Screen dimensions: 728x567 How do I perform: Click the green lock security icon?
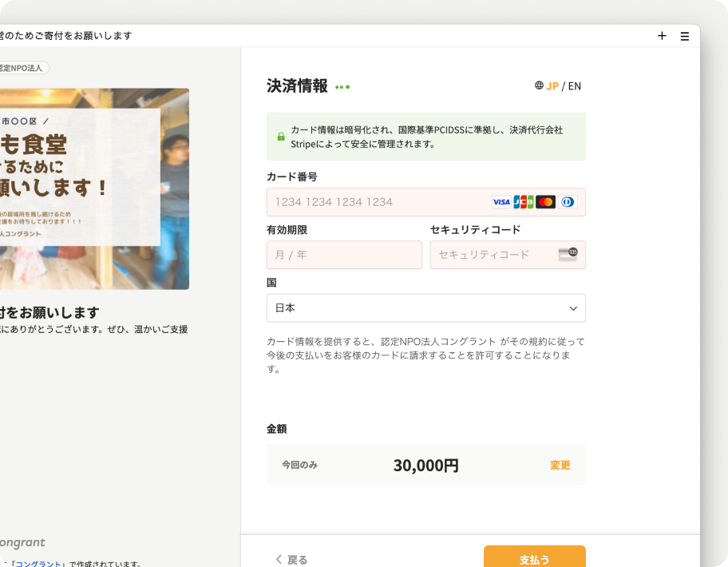point(281,137)
